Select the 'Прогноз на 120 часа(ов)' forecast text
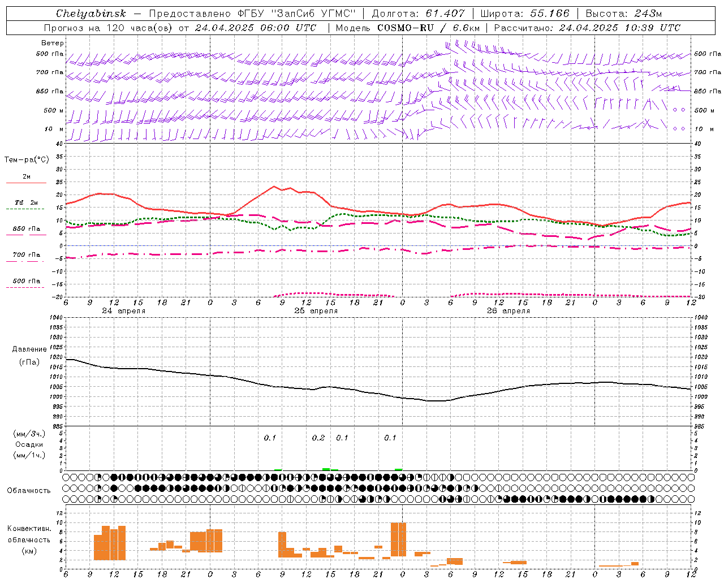 coord(109,28)
